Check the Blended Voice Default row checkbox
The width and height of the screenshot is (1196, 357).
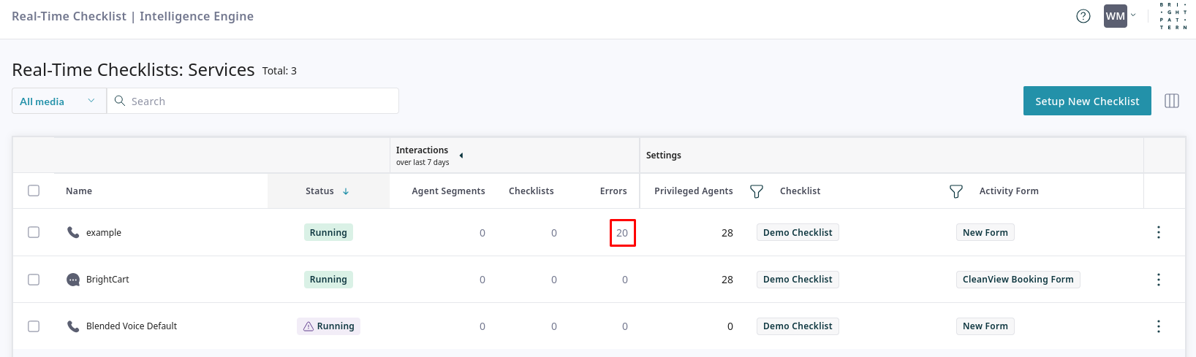[x=34, y=326]
